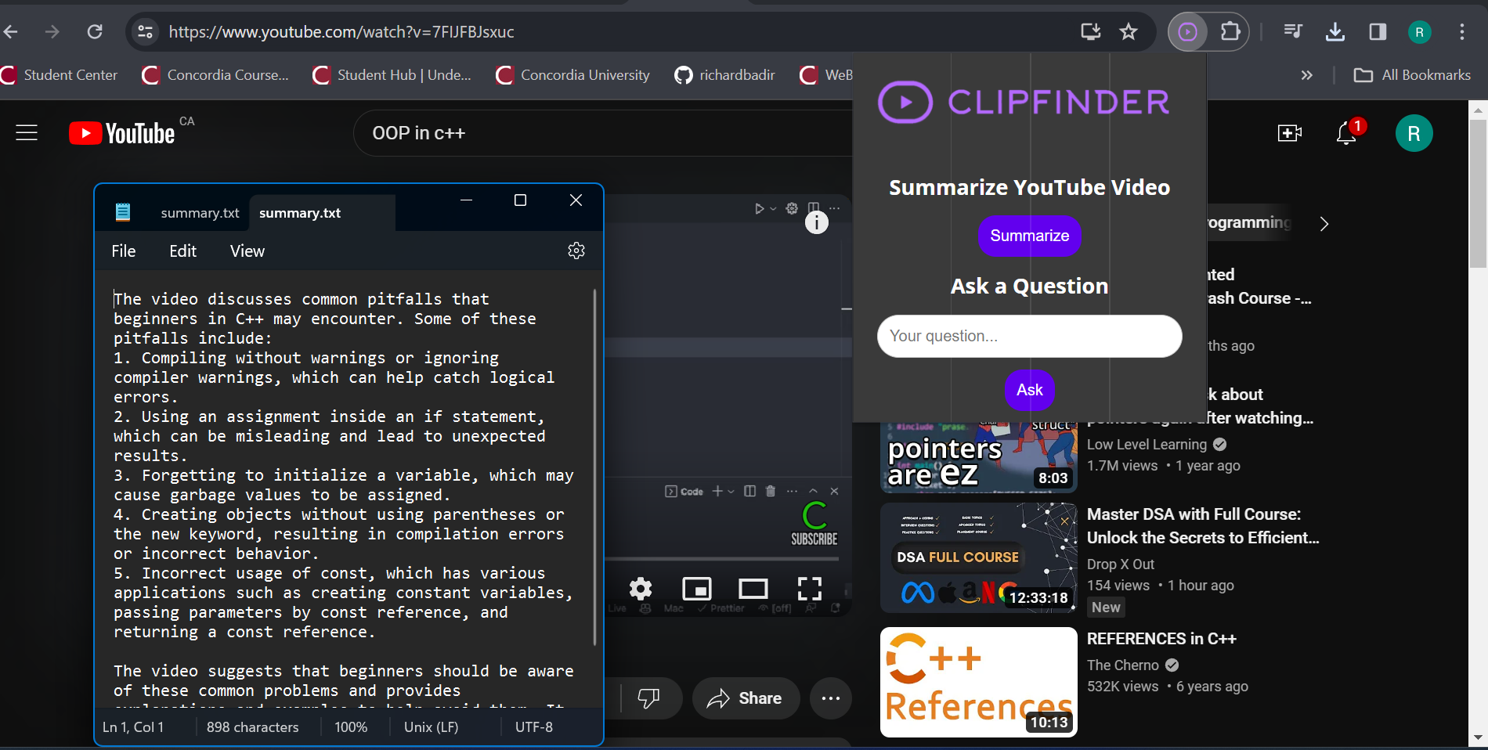Bookmark this page with the star icon
This screenshot has height=750, width=1488.
click(1129, 32)
